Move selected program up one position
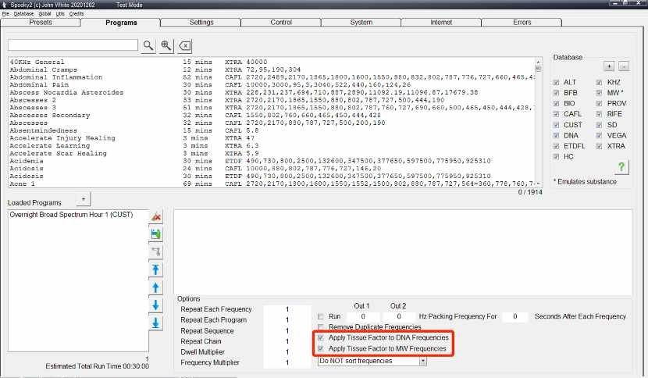 pos(156,287)
